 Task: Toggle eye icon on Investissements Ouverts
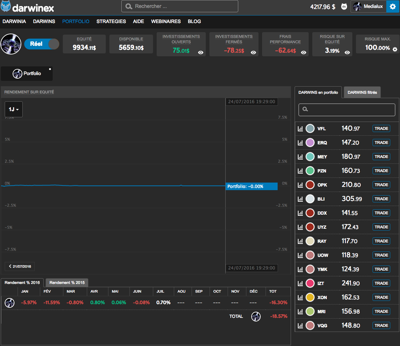click(x=201, y=53)
